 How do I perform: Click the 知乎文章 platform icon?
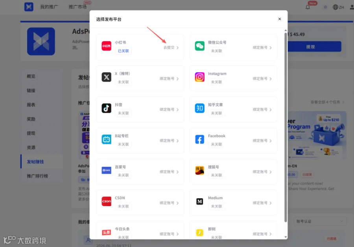coord(199,109)
